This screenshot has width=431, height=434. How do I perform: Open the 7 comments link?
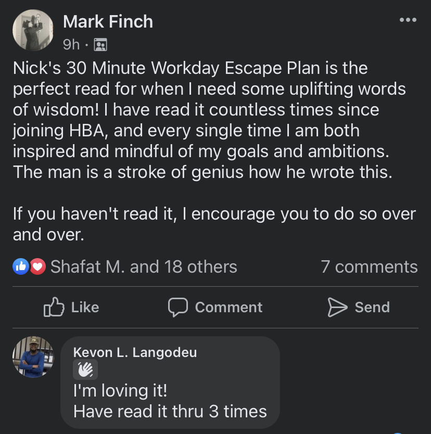[369, 267]
